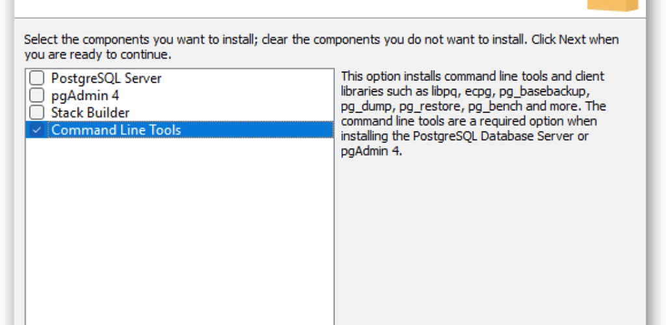Select the PostgreSQL Server label text
Screen dimensions: 666x325
click(106, 78)
